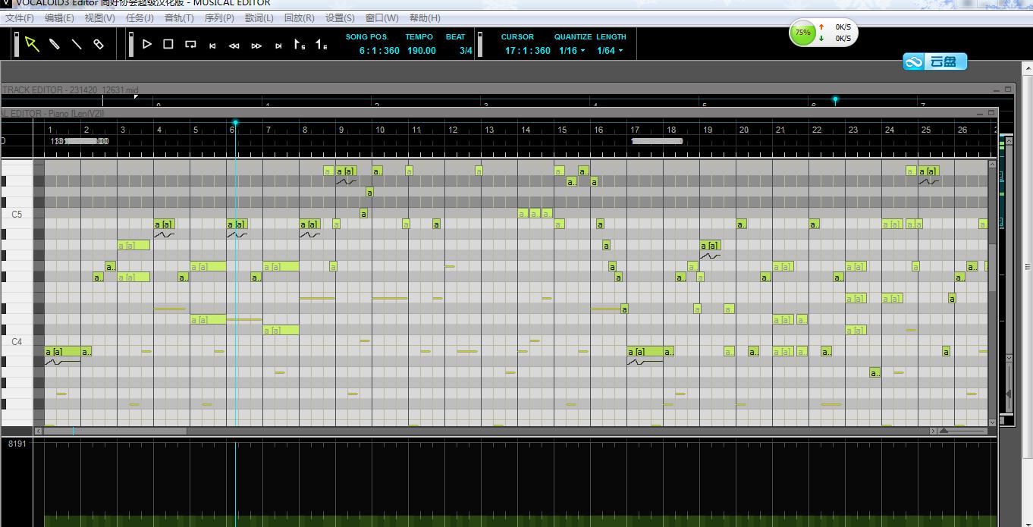Screen dimensions: 1033x527
Task: Select the line tool
Action: point(77,44)
